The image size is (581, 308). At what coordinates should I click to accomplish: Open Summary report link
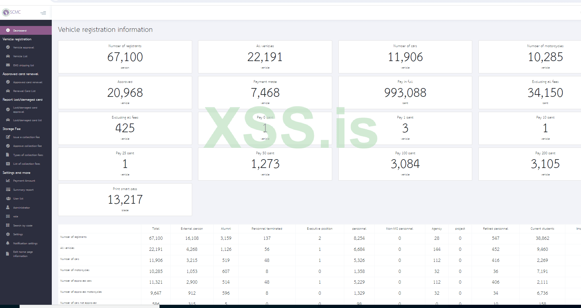tap(23, 190)
